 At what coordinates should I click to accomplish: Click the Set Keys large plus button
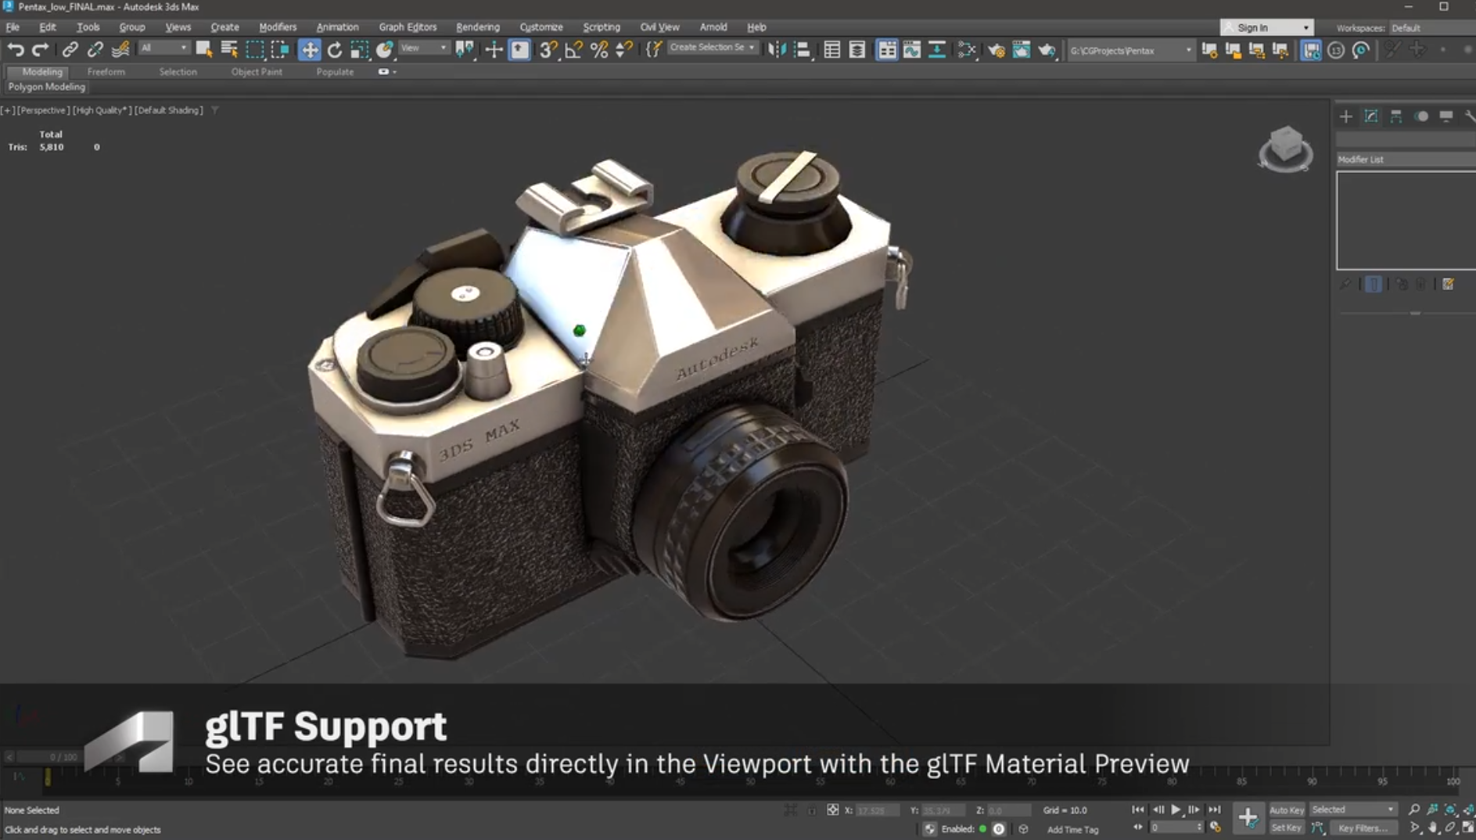point(1248,818)
